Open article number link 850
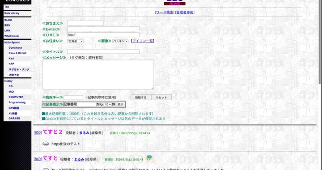The width and height of the screenshot is (322, 170). [x=38, y=132]
